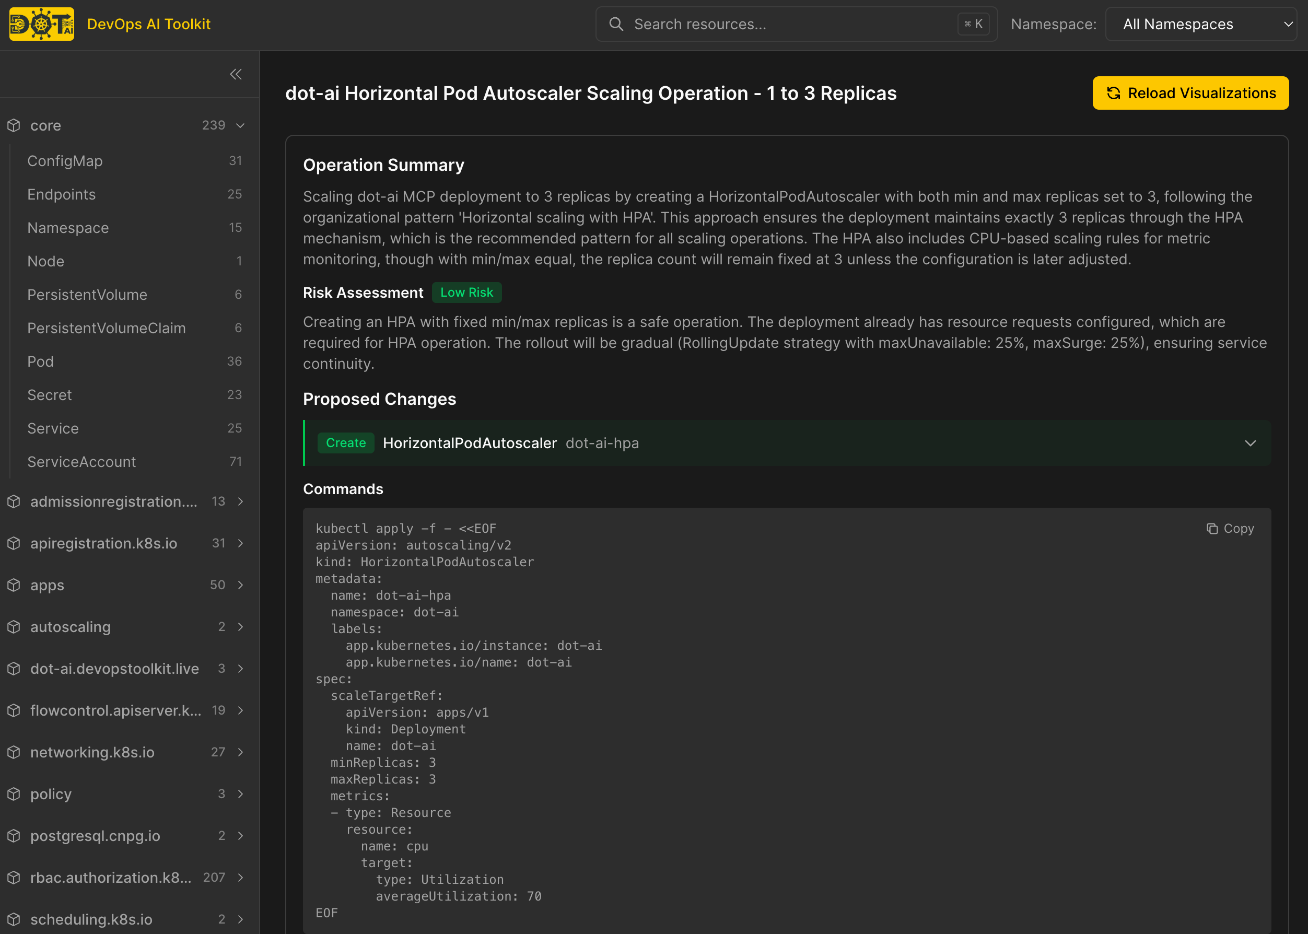Click the DevOps AI Toolkit title link

coord(148,24)
